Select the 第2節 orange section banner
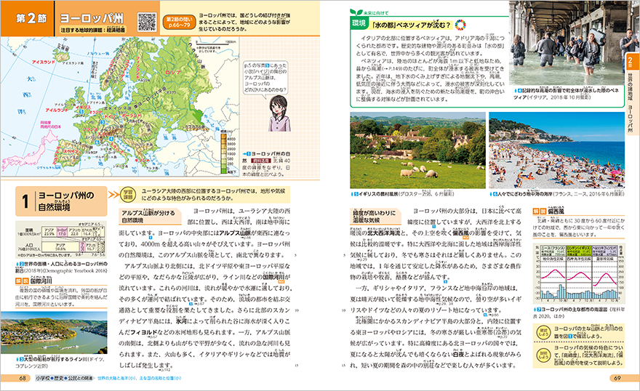Viewport: 640px width, 391px height. tap(28, 18)
